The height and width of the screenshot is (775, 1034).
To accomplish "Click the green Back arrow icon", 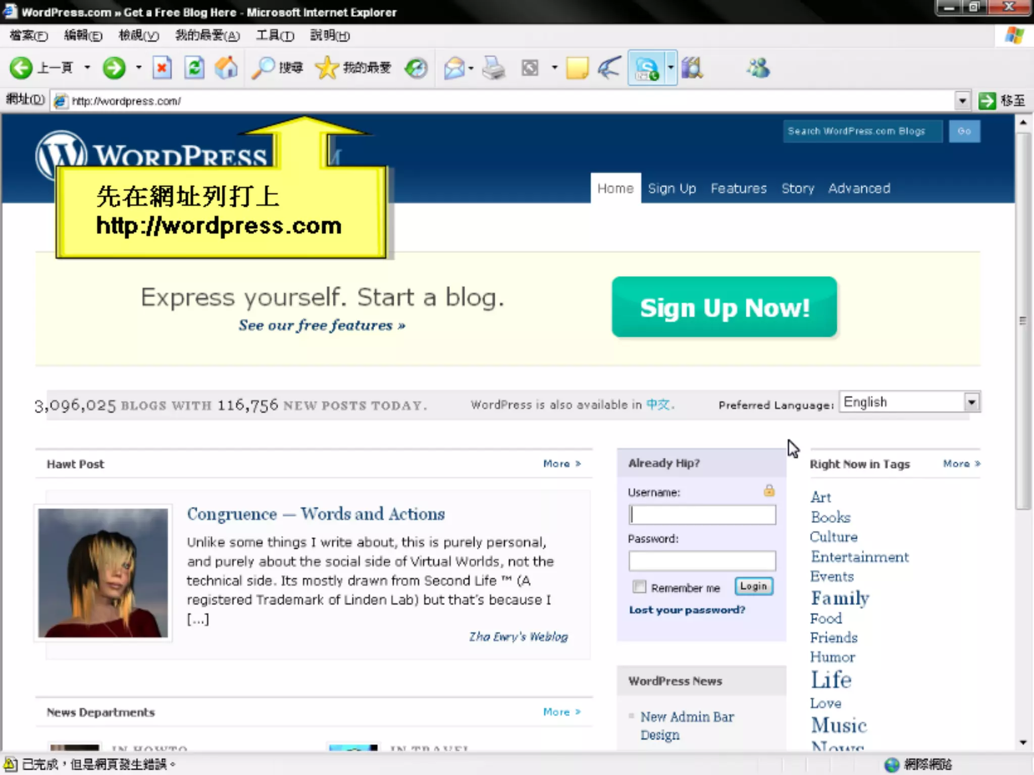I will point(21,68).
